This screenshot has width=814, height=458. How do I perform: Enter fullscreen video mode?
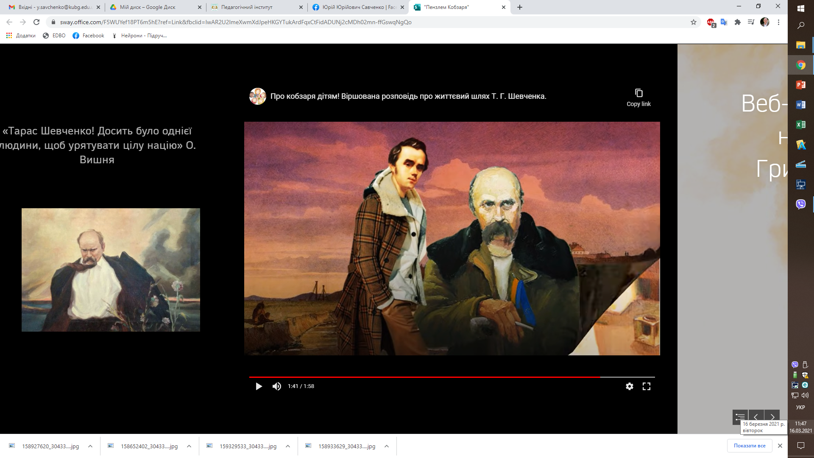tap(647, 386)
